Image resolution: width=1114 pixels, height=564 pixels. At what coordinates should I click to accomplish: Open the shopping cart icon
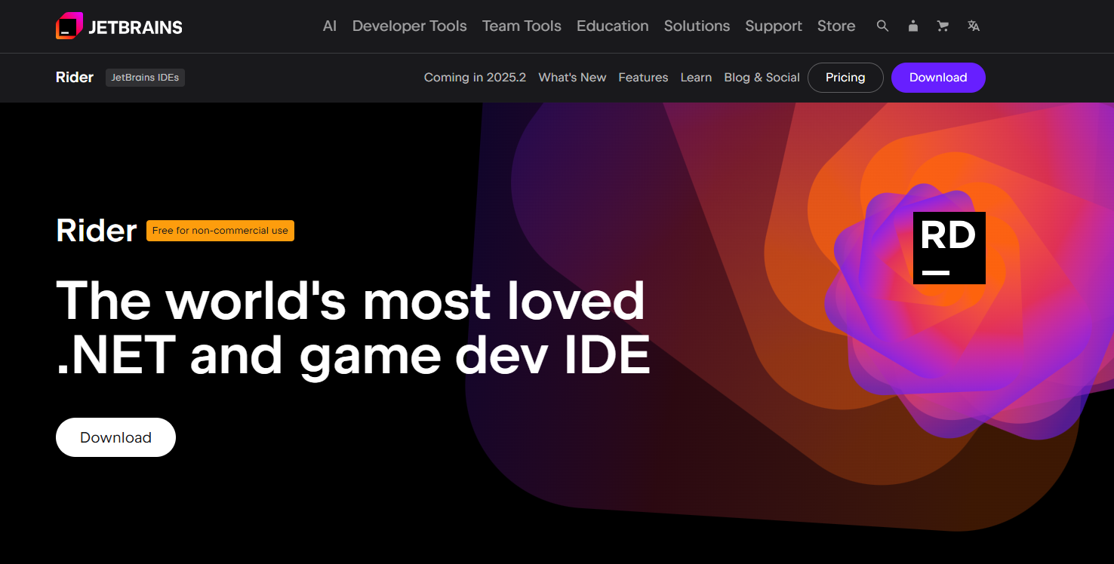943,26
